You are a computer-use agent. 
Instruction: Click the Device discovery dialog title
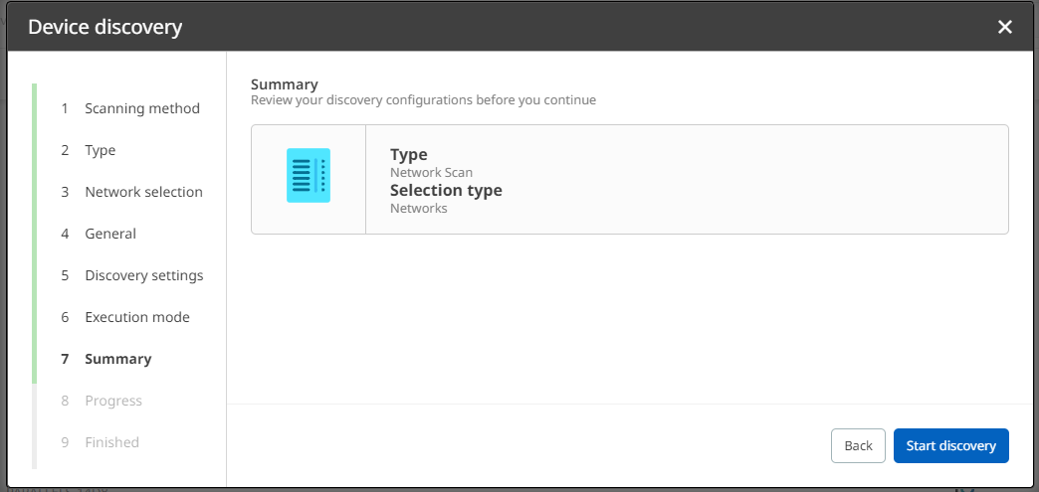pyautogui.click(x=104, y=27)
